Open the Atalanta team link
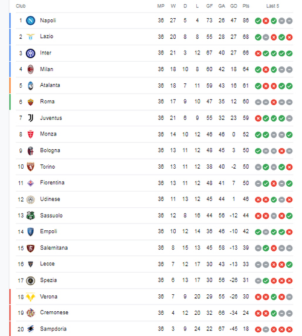The image size is (302, 336). click(50, 85)
